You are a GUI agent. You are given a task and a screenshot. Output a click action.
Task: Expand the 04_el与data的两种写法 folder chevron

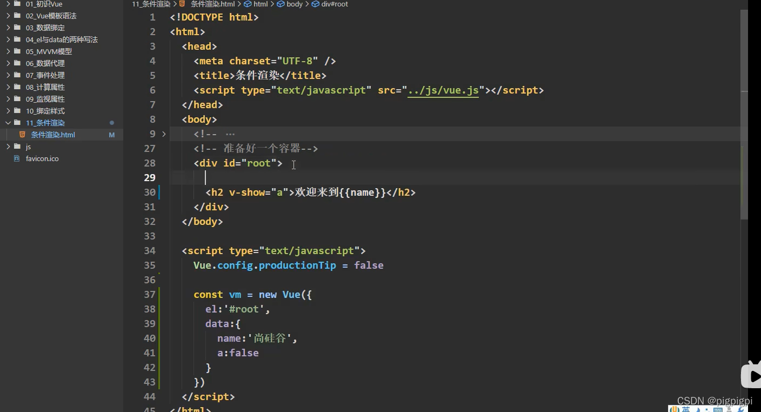tap(8, 39)
